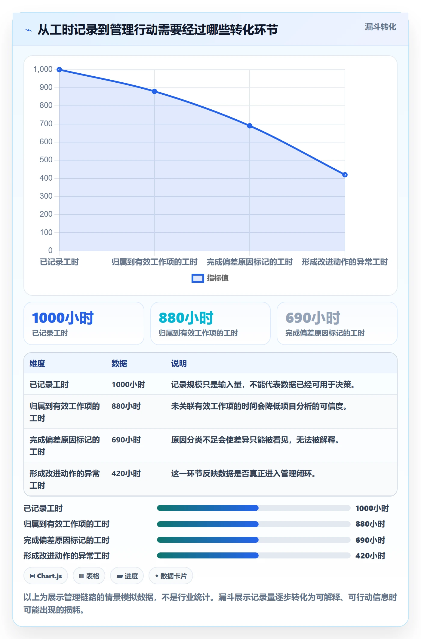Click the 表格 tag chip
Viewport: 421px width, 639px height.
click(x=89, y=576)
